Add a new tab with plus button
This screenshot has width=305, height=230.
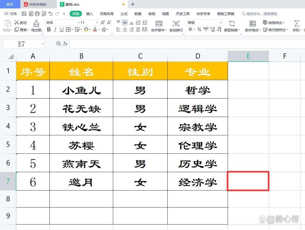[x=133, y=4]
